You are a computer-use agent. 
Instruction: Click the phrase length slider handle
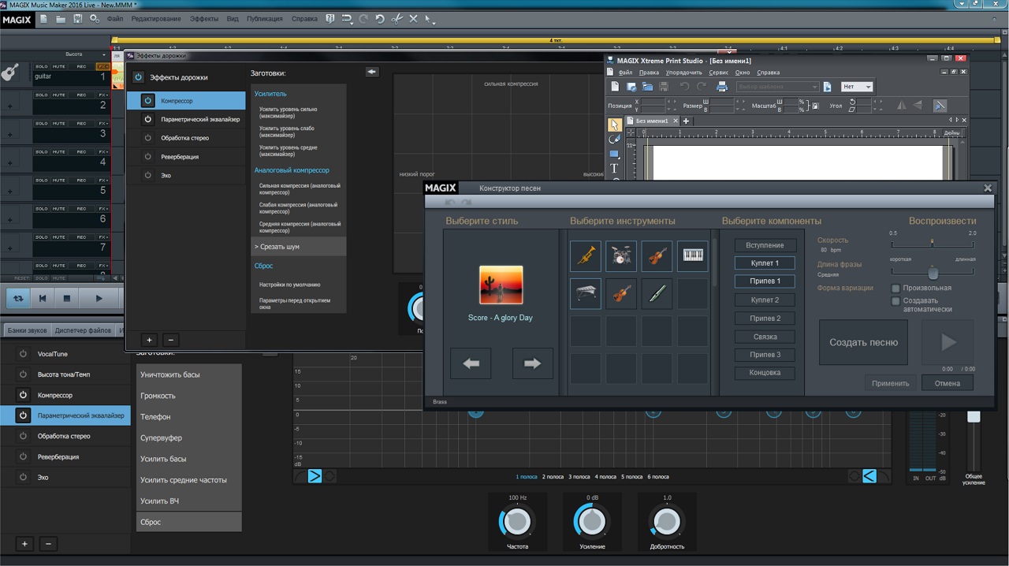pyautogui.click(x=933, y=273)
